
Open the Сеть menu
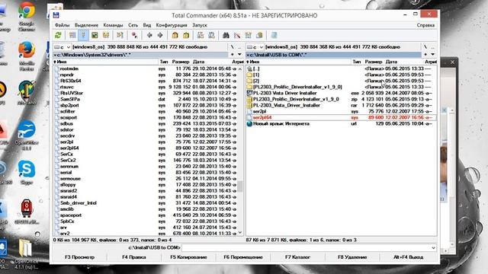click(x=133, y=25)
